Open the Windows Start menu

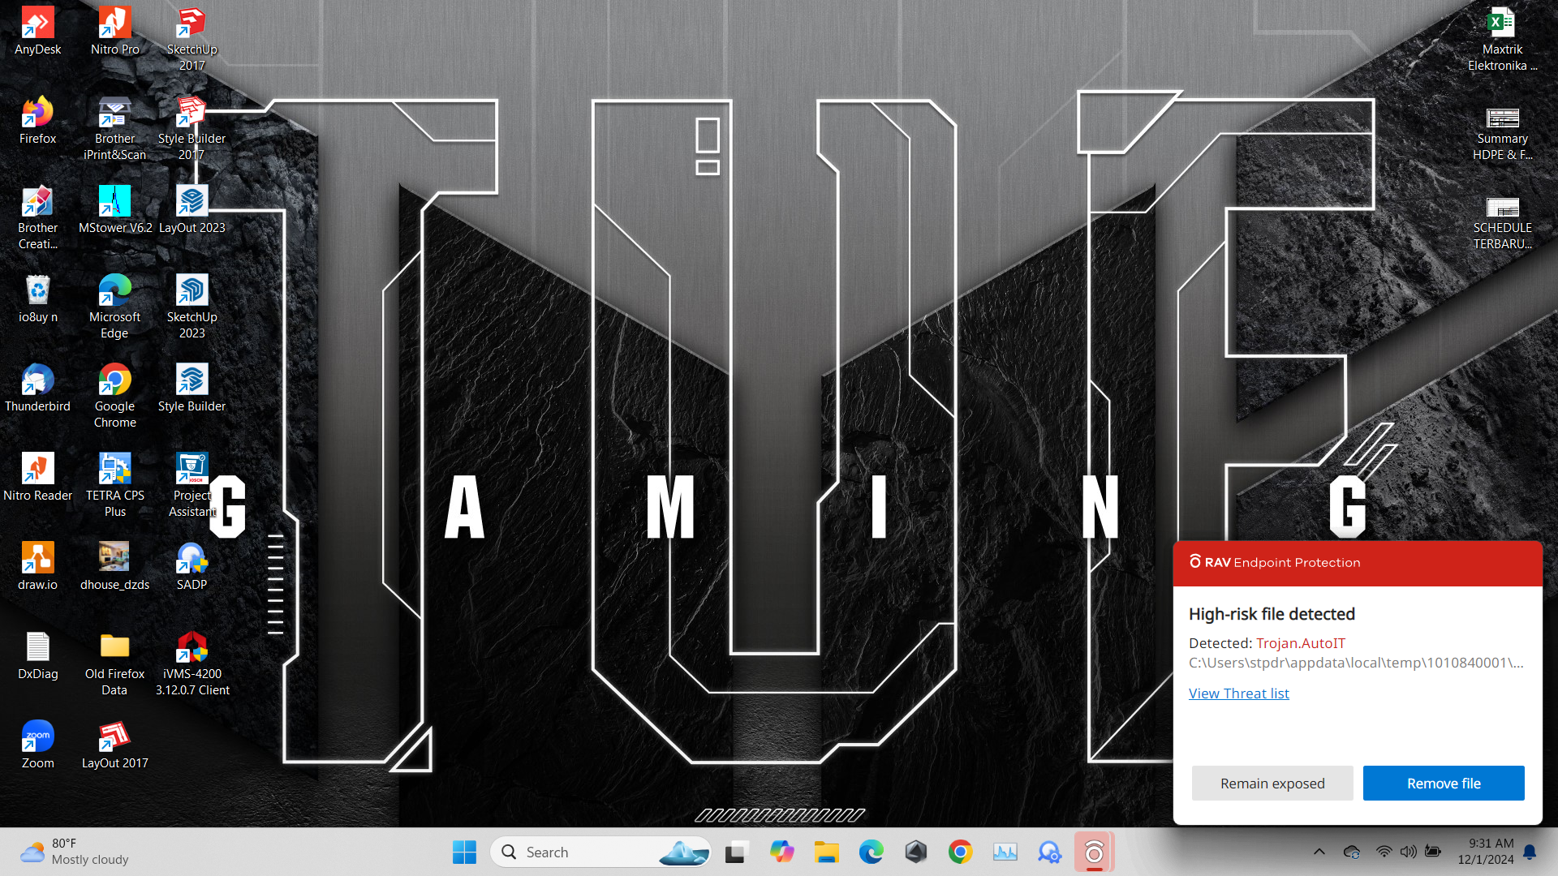(x=464, y=852)
